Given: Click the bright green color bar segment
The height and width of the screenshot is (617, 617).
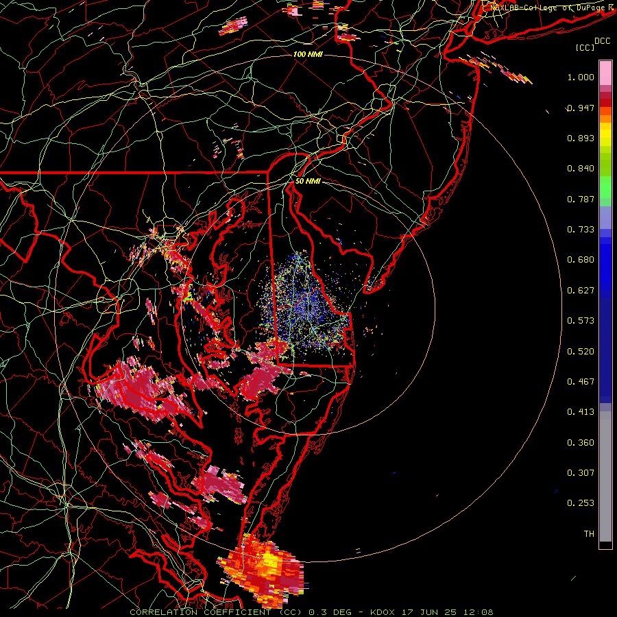Looking at the screenshot, I should [x=605, y=187].
